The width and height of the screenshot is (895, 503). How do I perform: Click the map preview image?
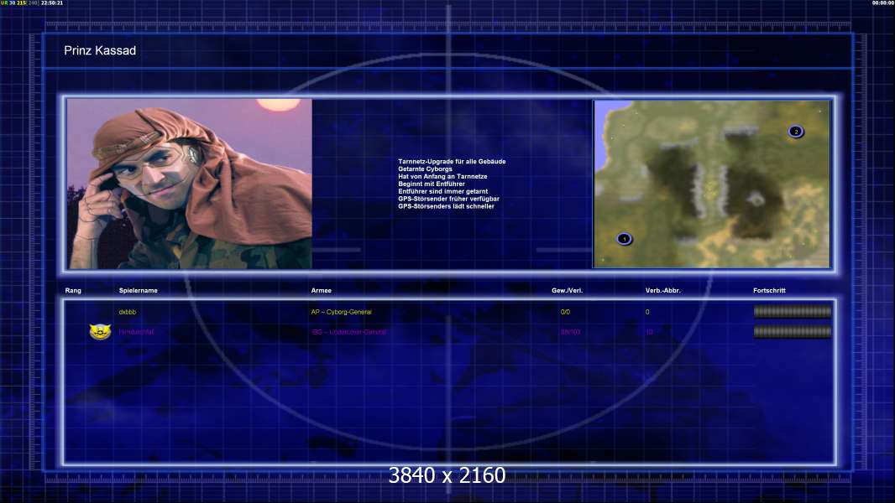[x=712, y=184]
